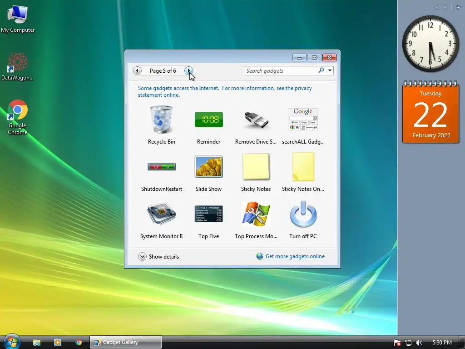
Task: Go to the previous gadget page
Action: 137,70
